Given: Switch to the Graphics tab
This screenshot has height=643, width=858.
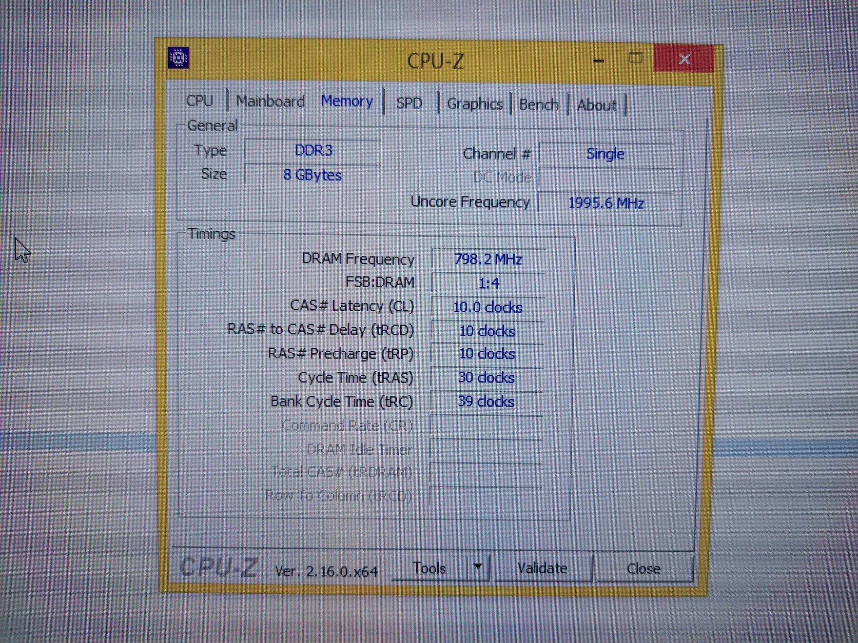Looking at the screenshot, I should coord(475,104).
